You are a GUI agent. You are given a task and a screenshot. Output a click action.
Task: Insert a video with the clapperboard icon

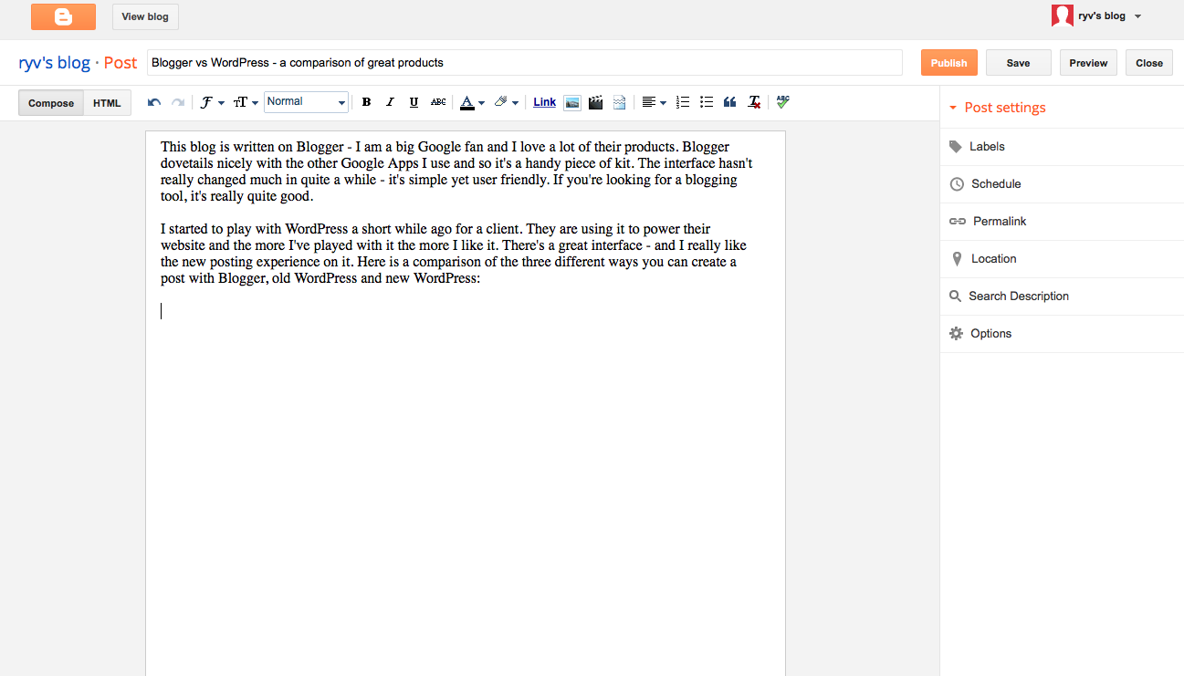596,102
